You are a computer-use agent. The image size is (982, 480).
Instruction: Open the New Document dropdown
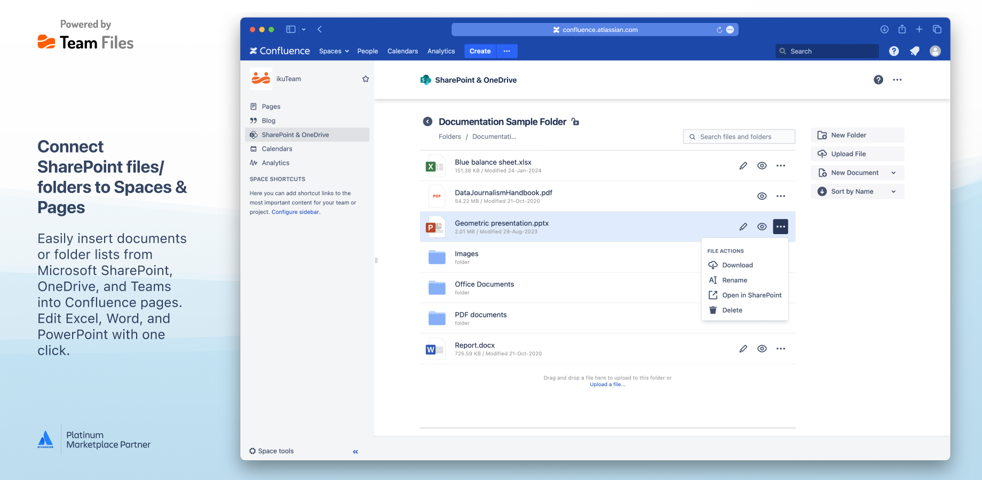tap(894, 172)
